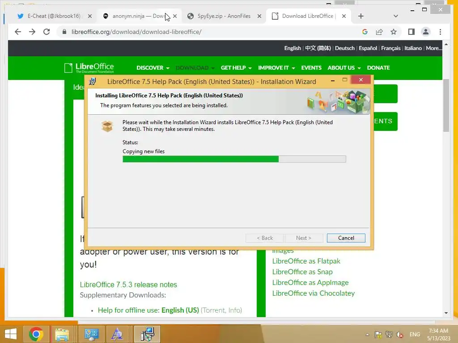Bookmark this page with the star icon
Image resolution: width=458 pixels, height=343 pixels.
click(x=394, y=32)
